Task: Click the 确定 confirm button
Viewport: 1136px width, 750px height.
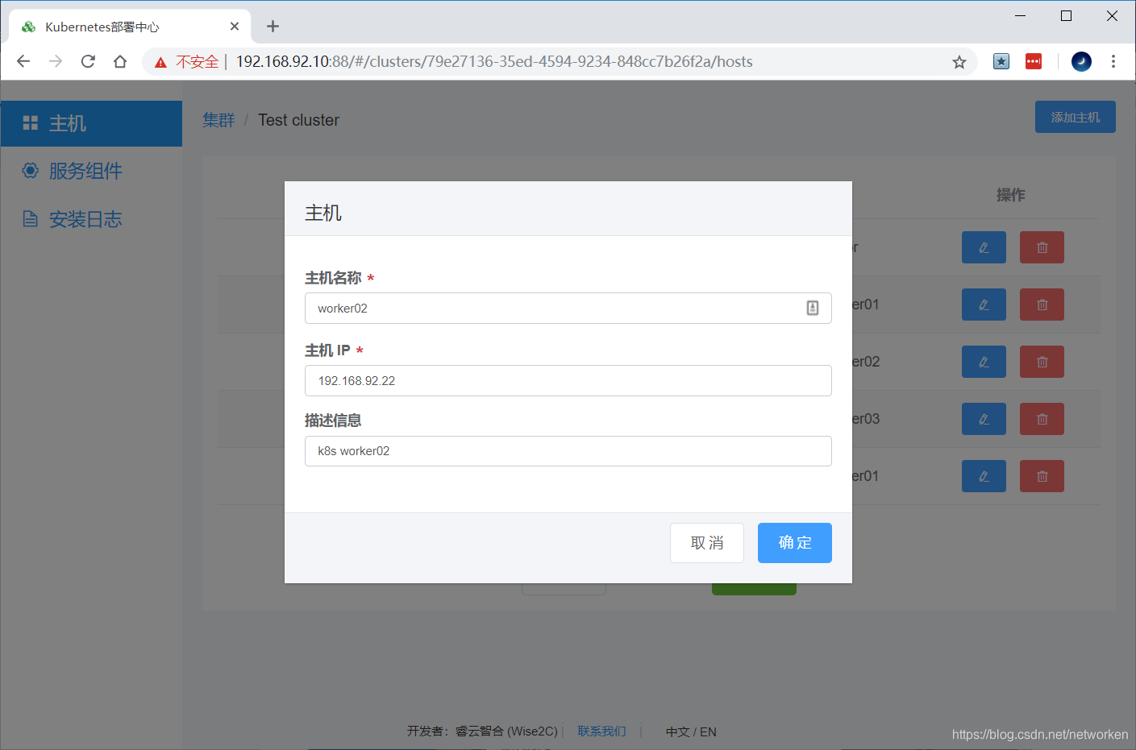Action: coord(794,543)
